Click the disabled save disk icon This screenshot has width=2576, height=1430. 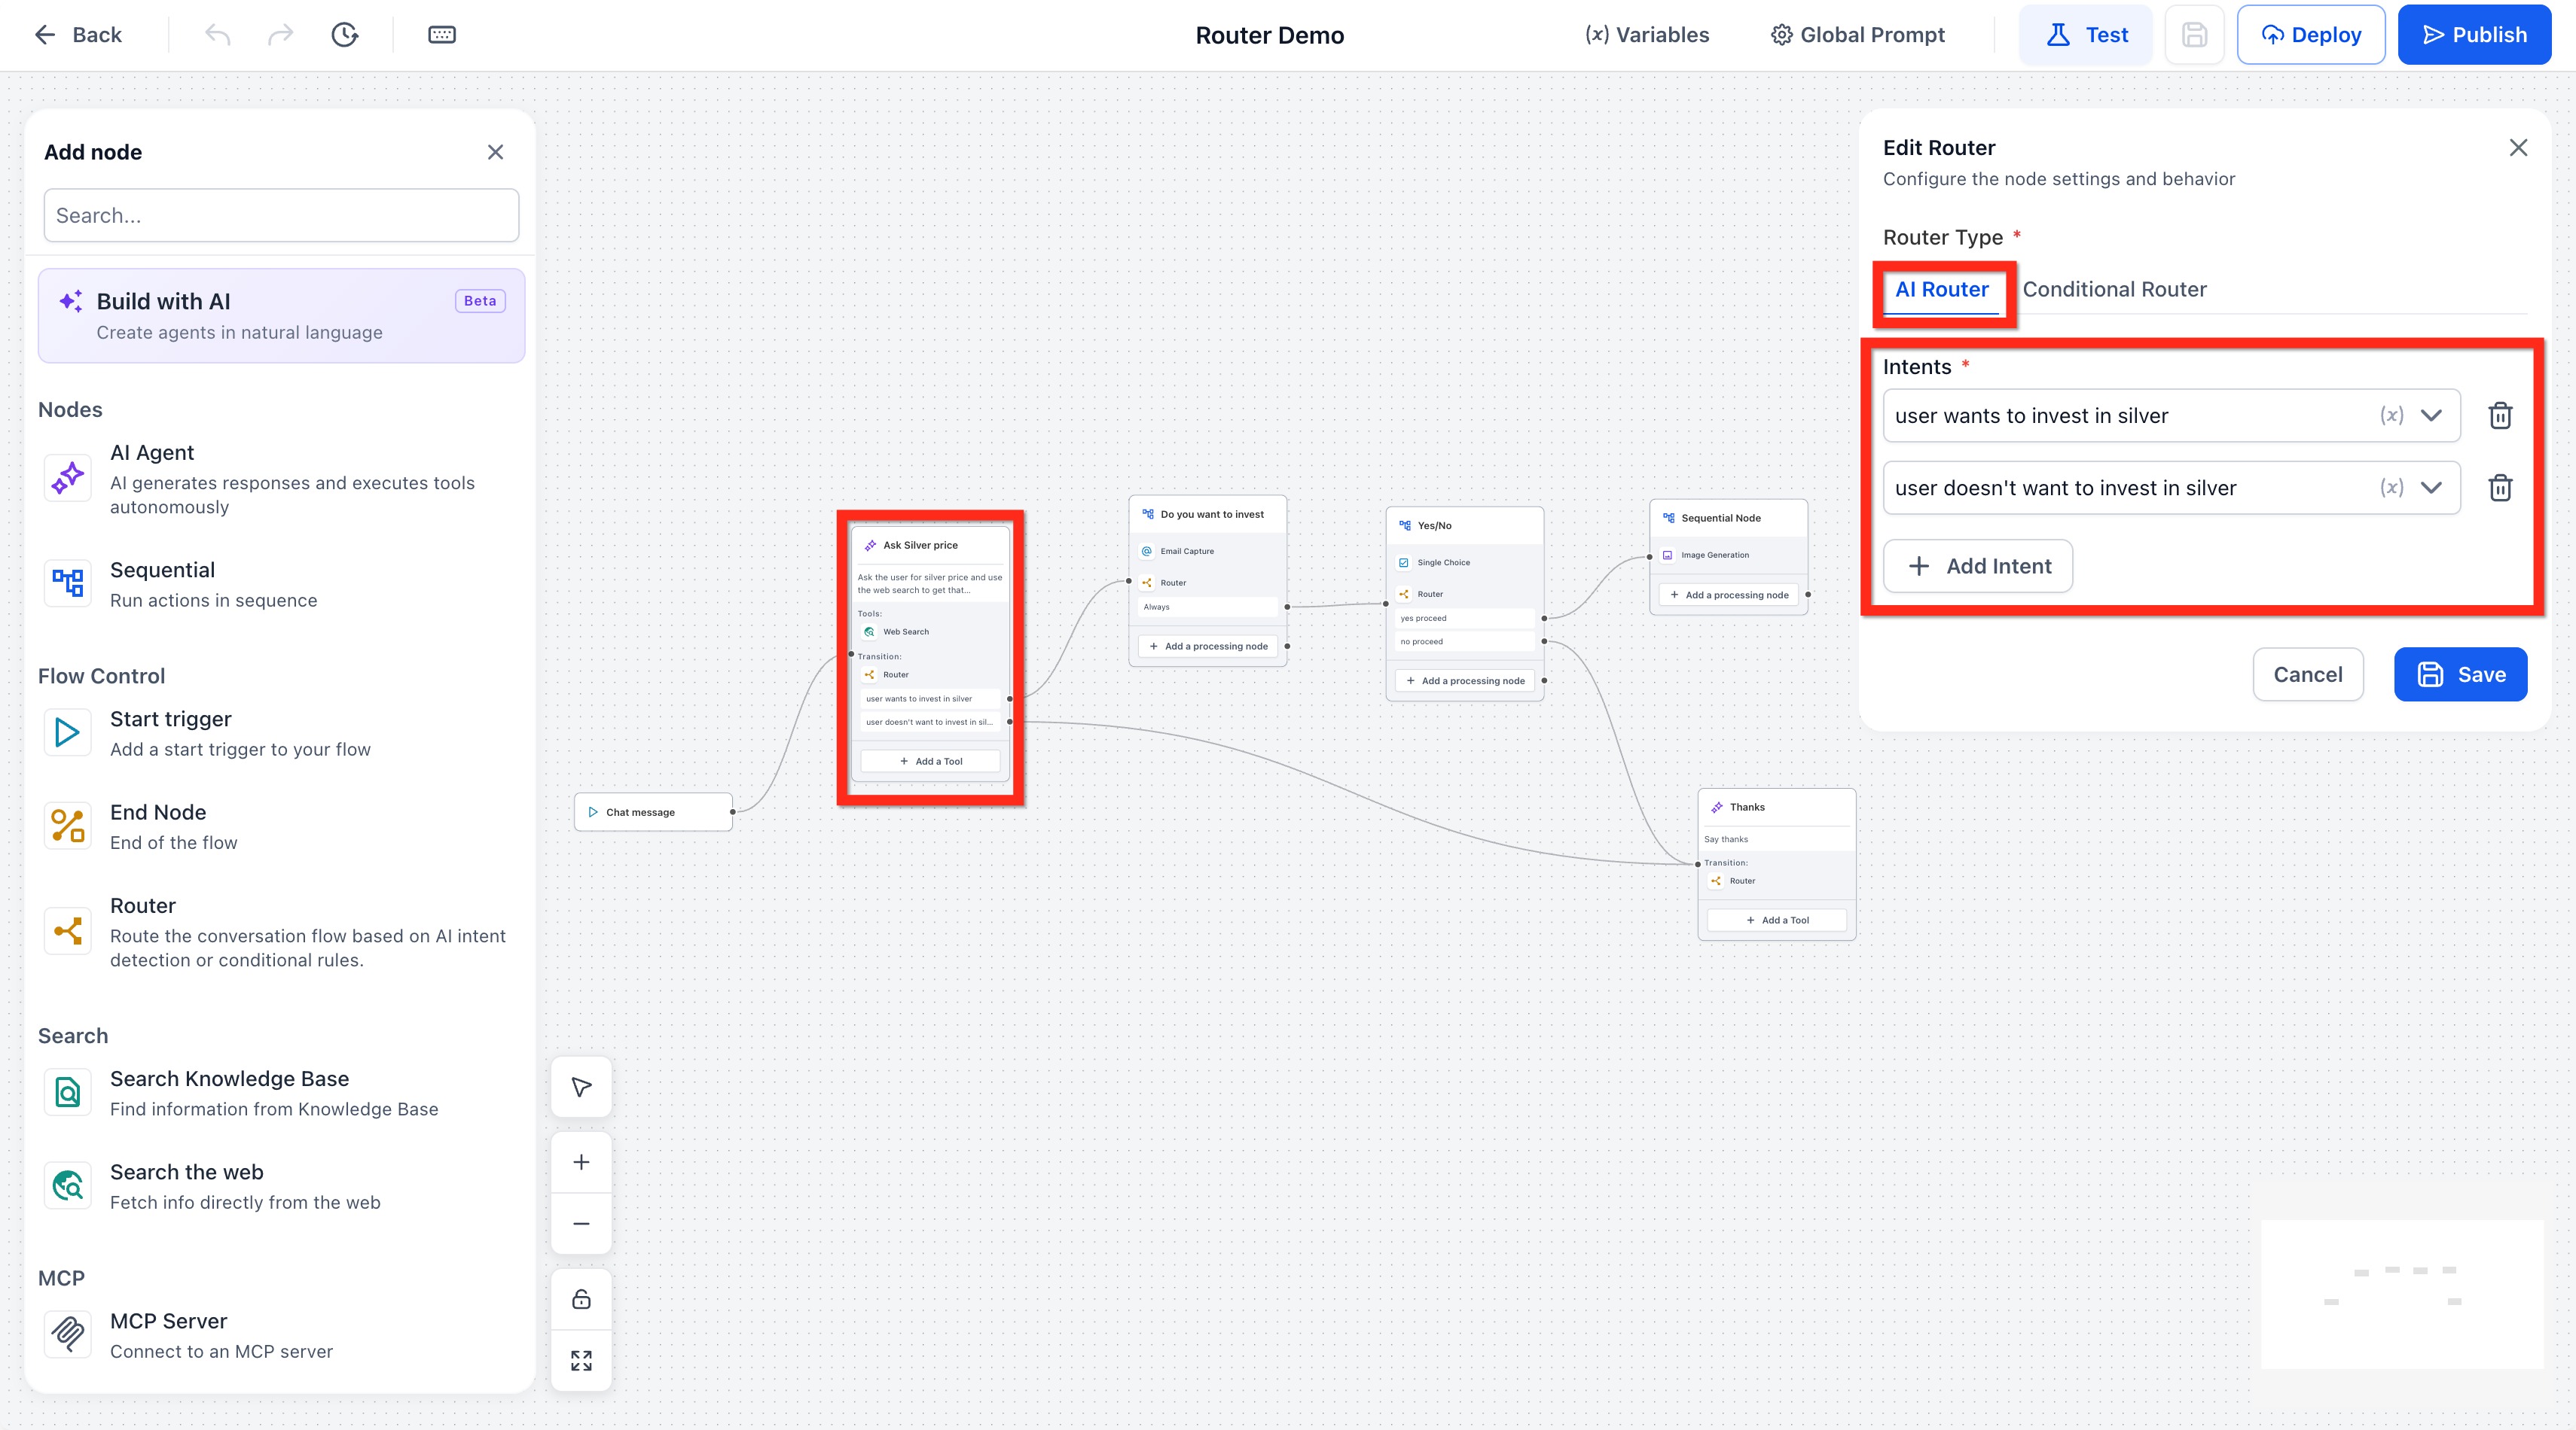tap(2194, 35)
